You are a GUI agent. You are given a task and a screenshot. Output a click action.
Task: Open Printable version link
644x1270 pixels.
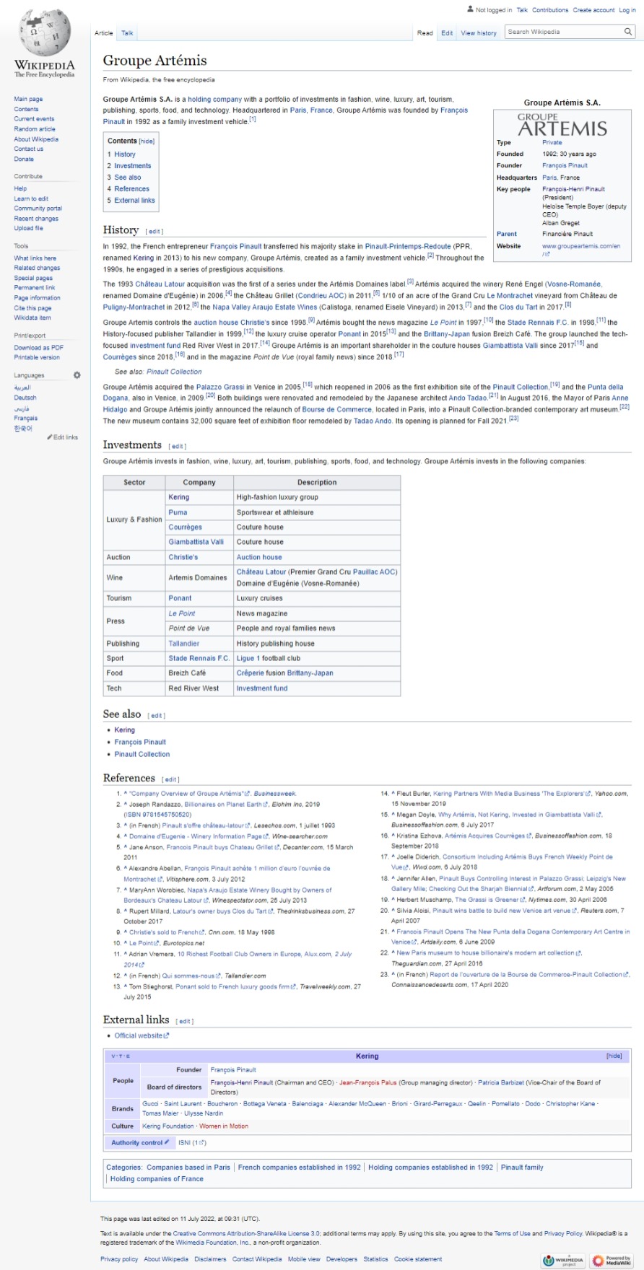tap(37, 357)
